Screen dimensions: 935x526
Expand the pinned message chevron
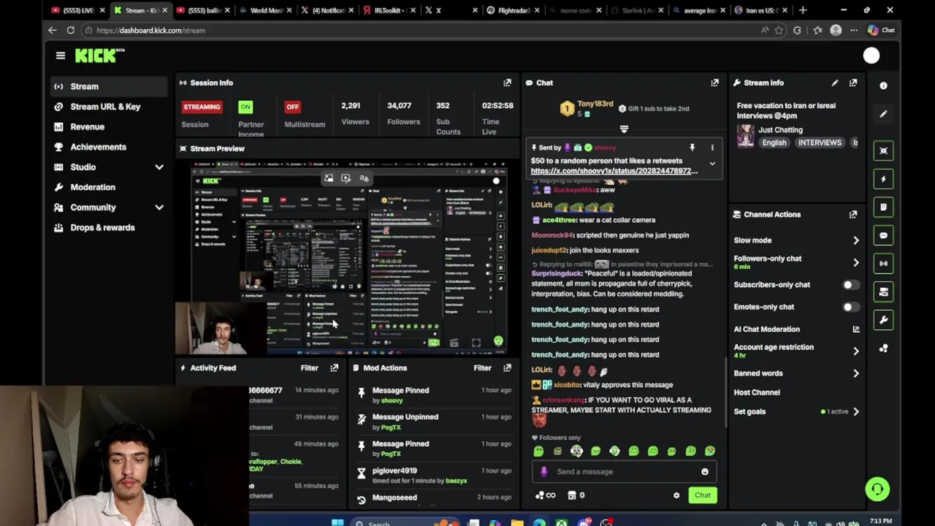[x=712, y=164]
